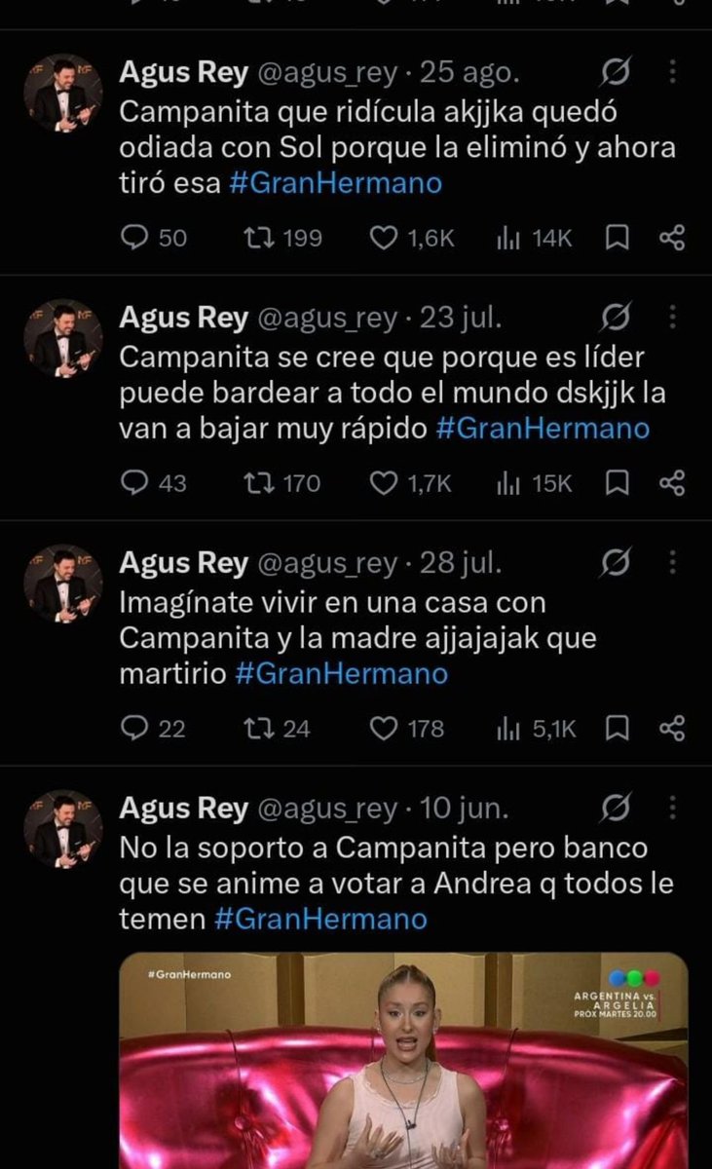Open #GranHermano hashtag in the 25 ago. tweet

(336, 183)
